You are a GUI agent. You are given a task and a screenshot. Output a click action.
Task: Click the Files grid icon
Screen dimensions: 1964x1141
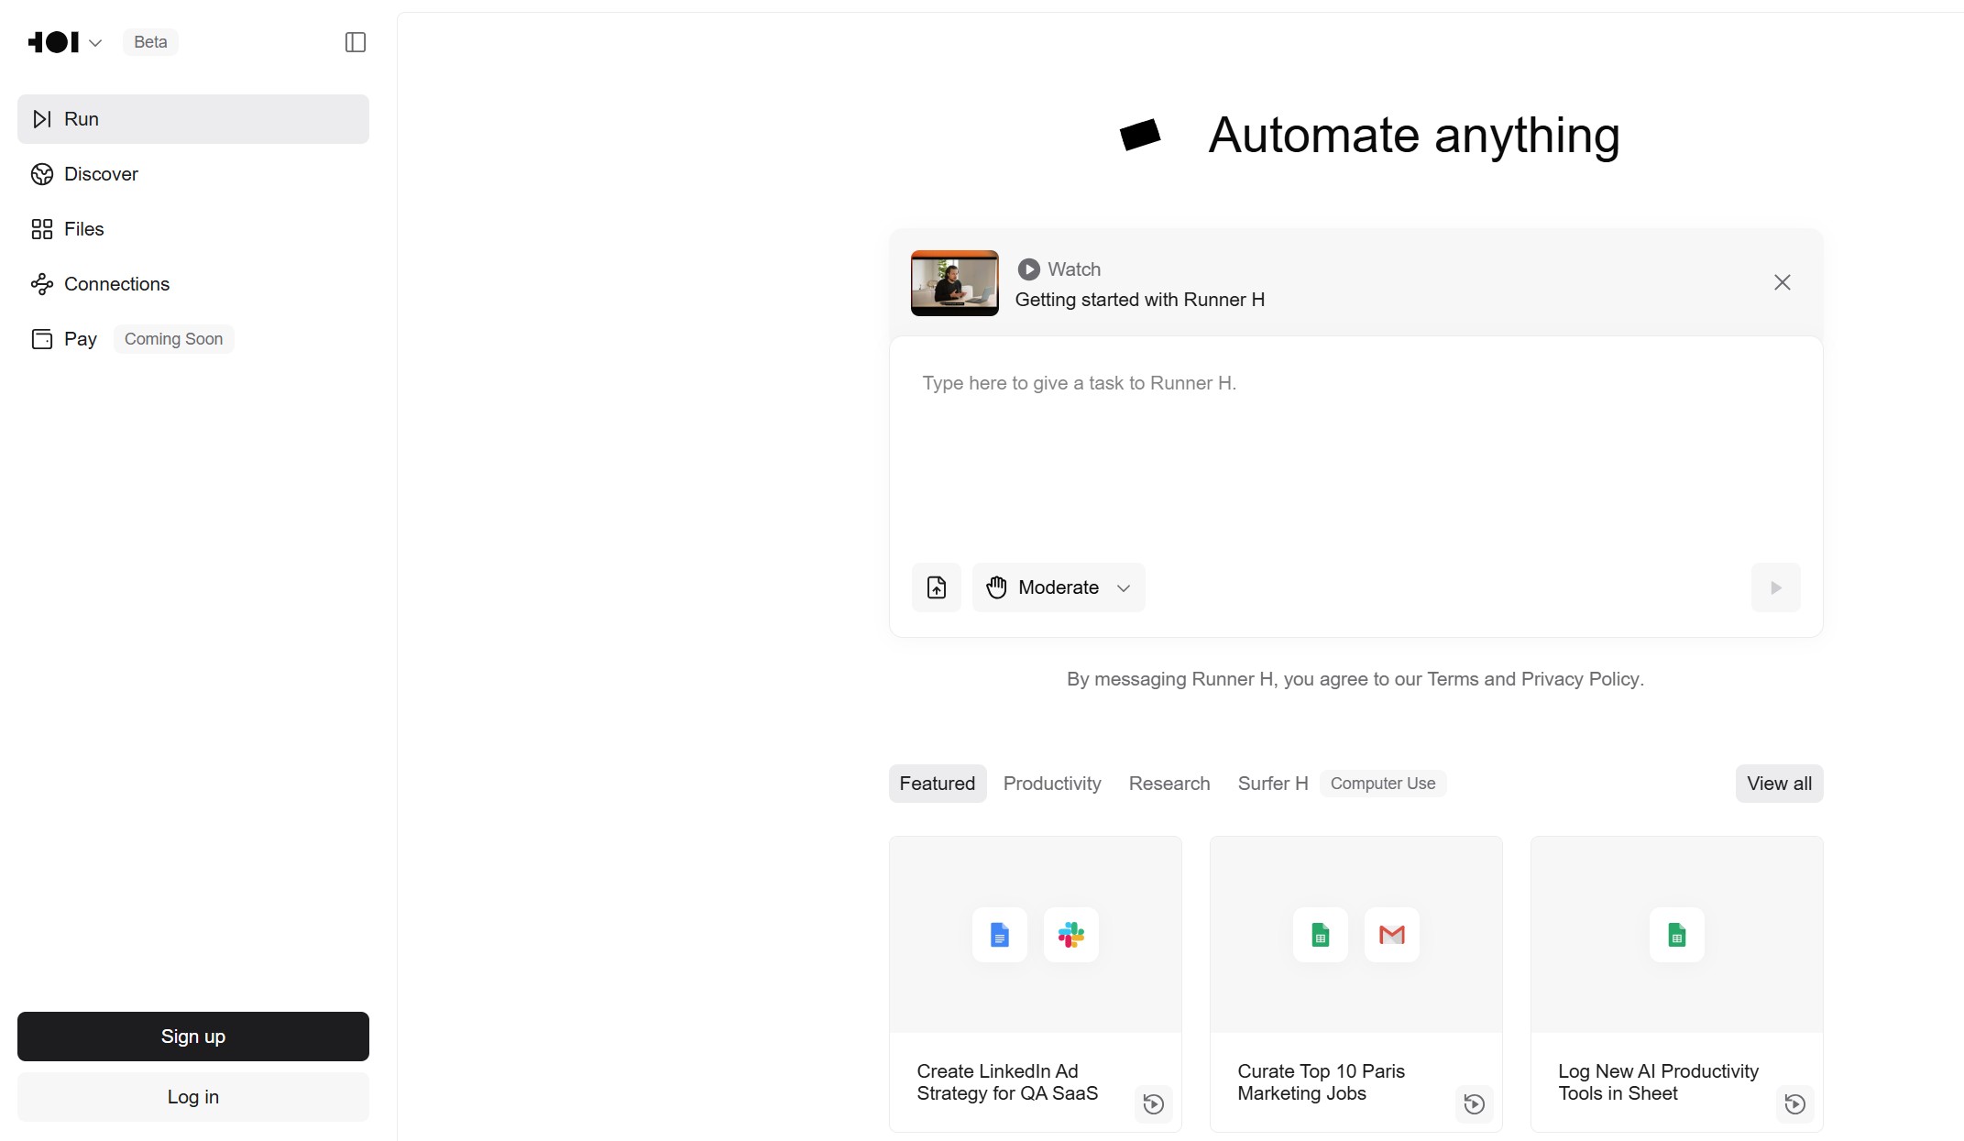[x=42, y=229]
